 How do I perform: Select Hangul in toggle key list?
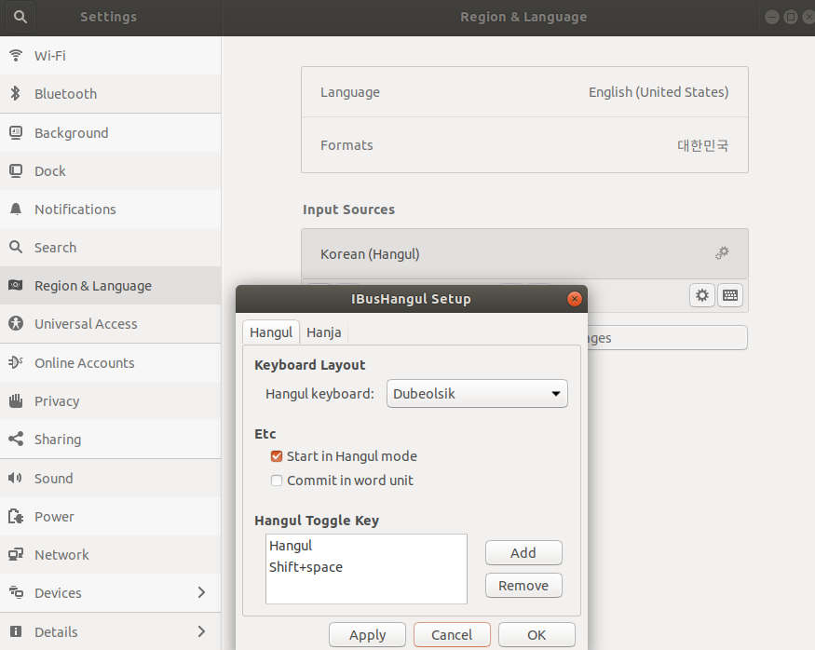366,546
